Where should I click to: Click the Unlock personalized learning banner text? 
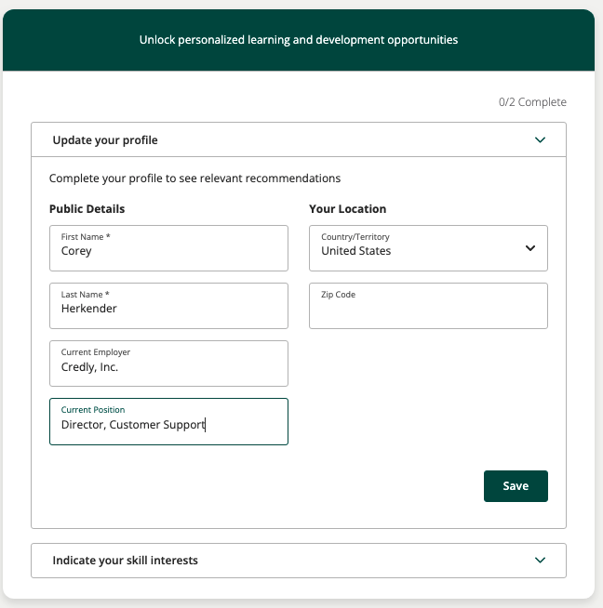(x=299, y=40)
